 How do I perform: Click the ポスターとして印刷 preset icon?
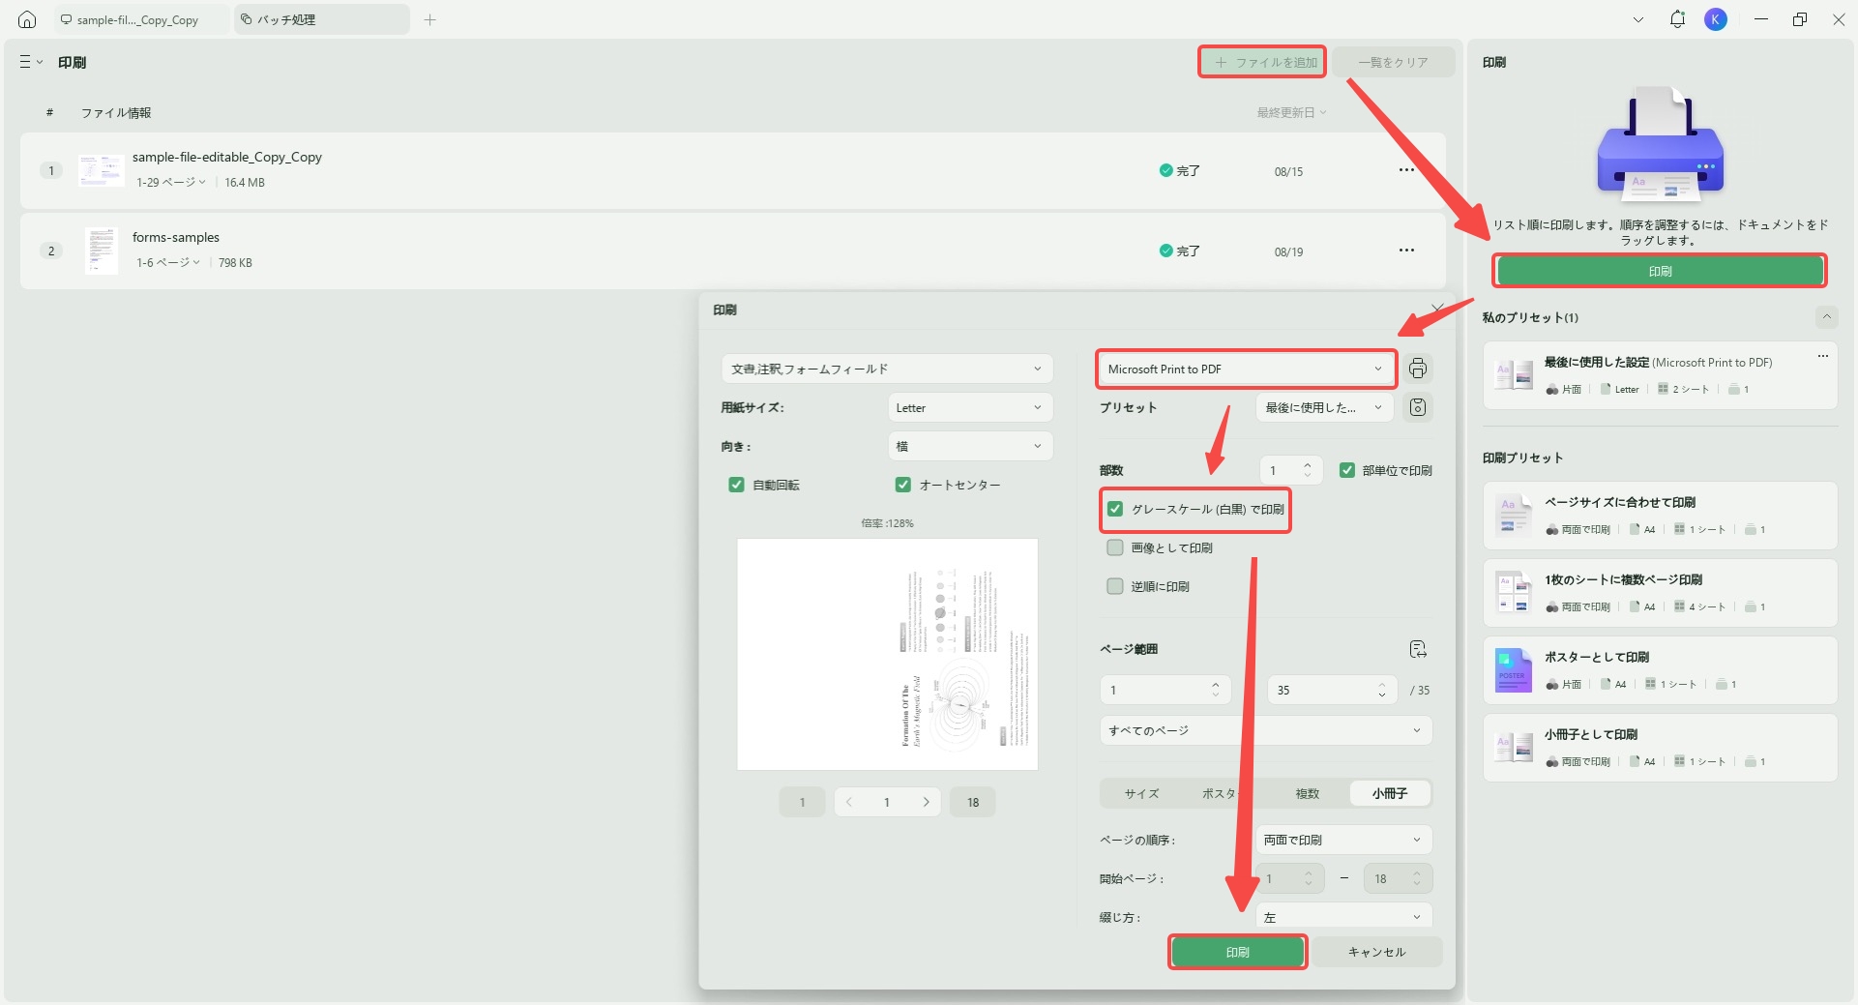(1514, 670)
